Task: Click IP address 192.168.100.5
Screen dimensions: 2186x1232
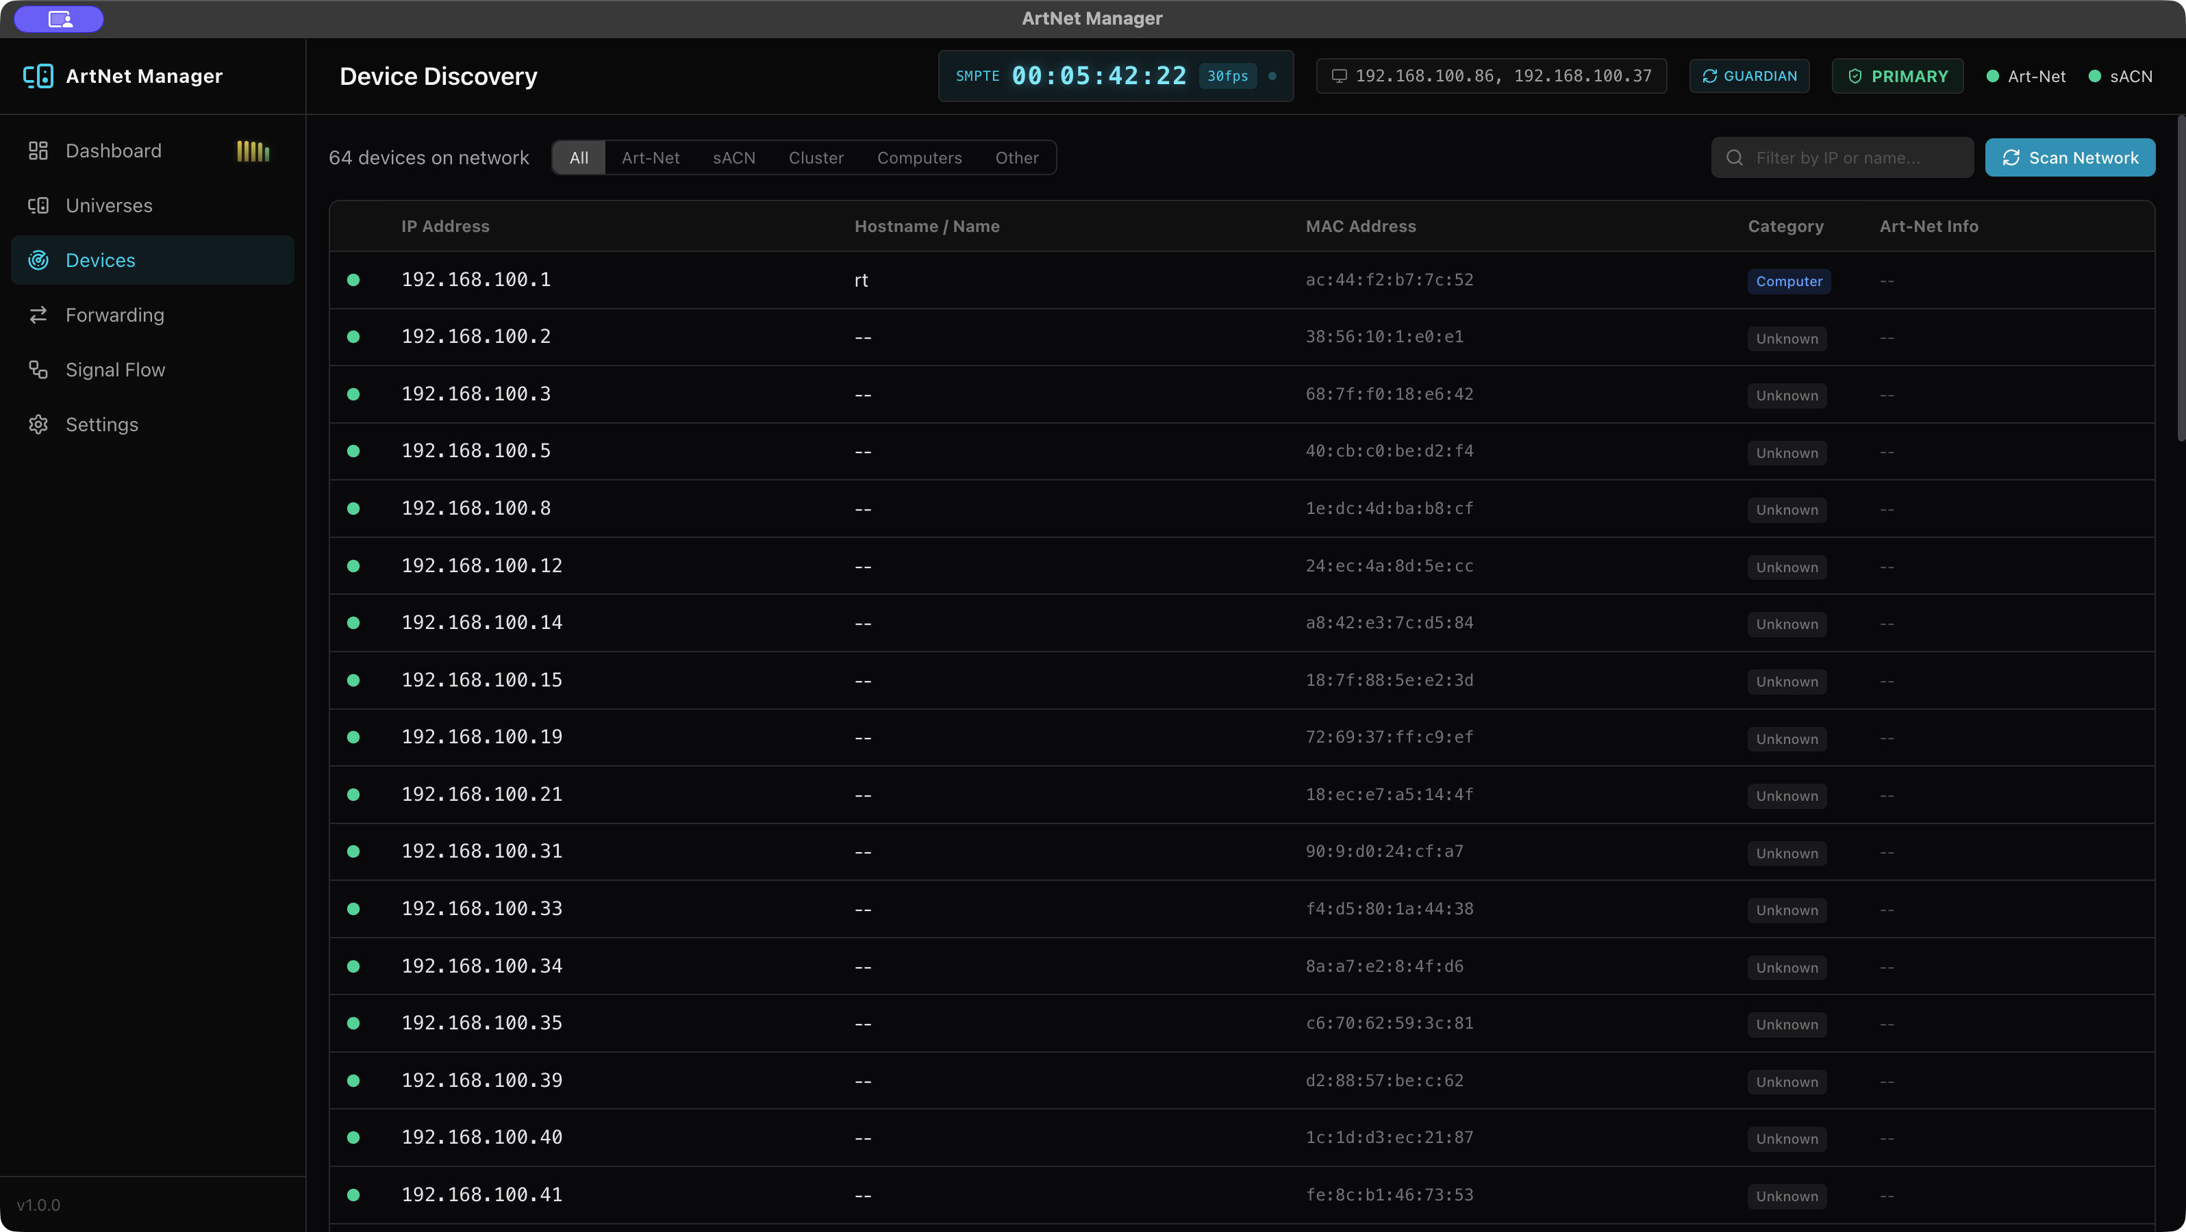Action: click(476, 451)
